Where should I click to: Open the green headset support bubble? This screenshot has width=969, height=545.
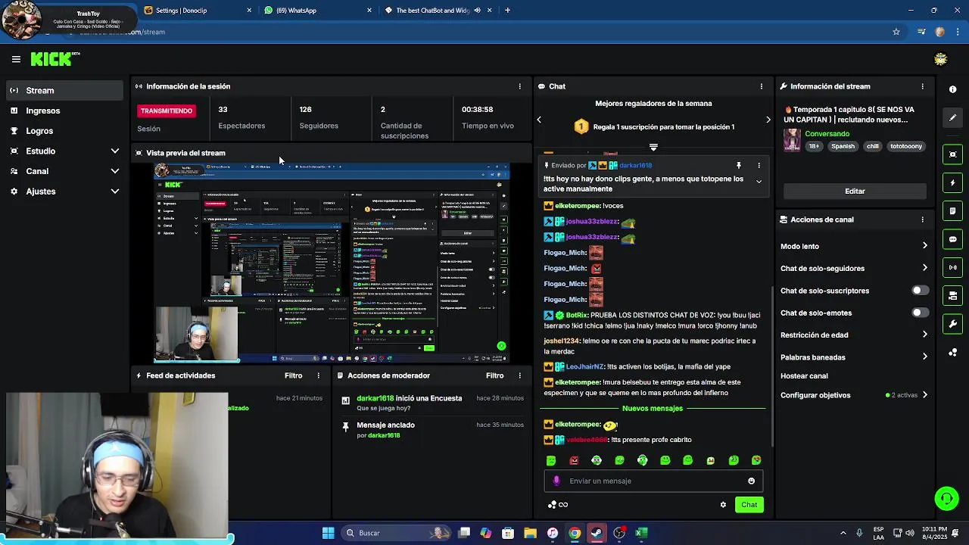(946, 498)
